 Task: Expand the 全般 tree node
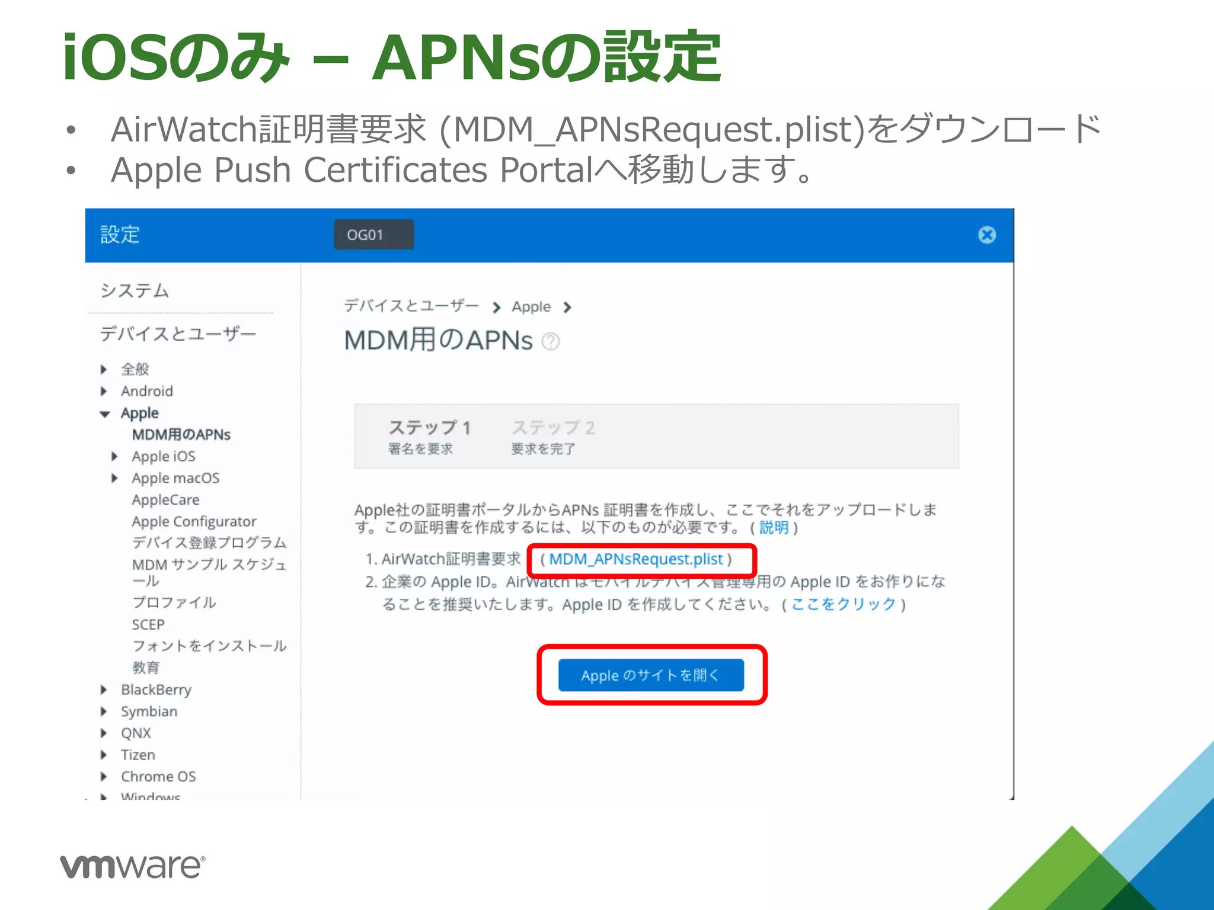(x=104, y=370)
